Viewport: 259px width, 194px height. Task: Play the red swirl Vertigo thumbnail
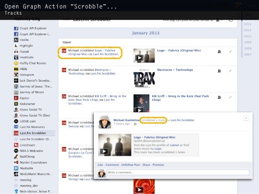coord(139,190)
